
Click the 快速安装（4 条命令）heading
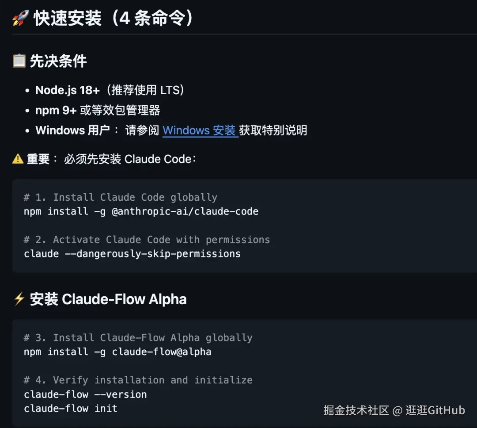click(x=114, y=19)
